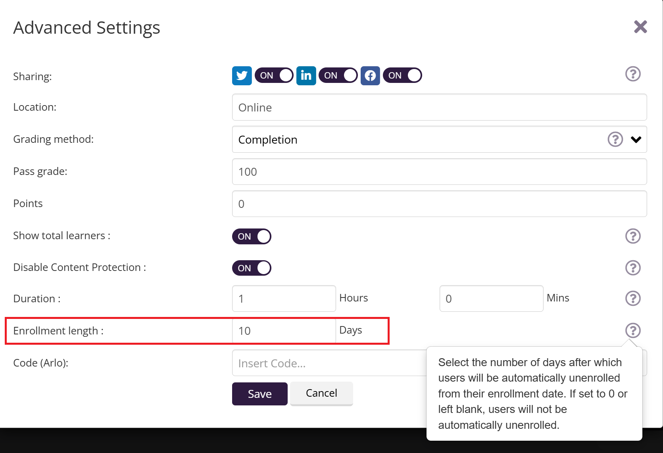Click the LinkedIn share icon
This screenshot has height=453, width=663.
pos(306,75)
